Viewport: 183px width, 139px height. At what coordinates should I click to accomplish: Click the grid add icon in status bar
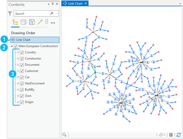coord(64,135)
